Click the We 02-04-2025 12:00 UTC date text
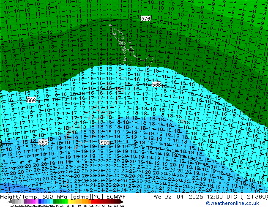Screen dimensions: 268x207 196,197
